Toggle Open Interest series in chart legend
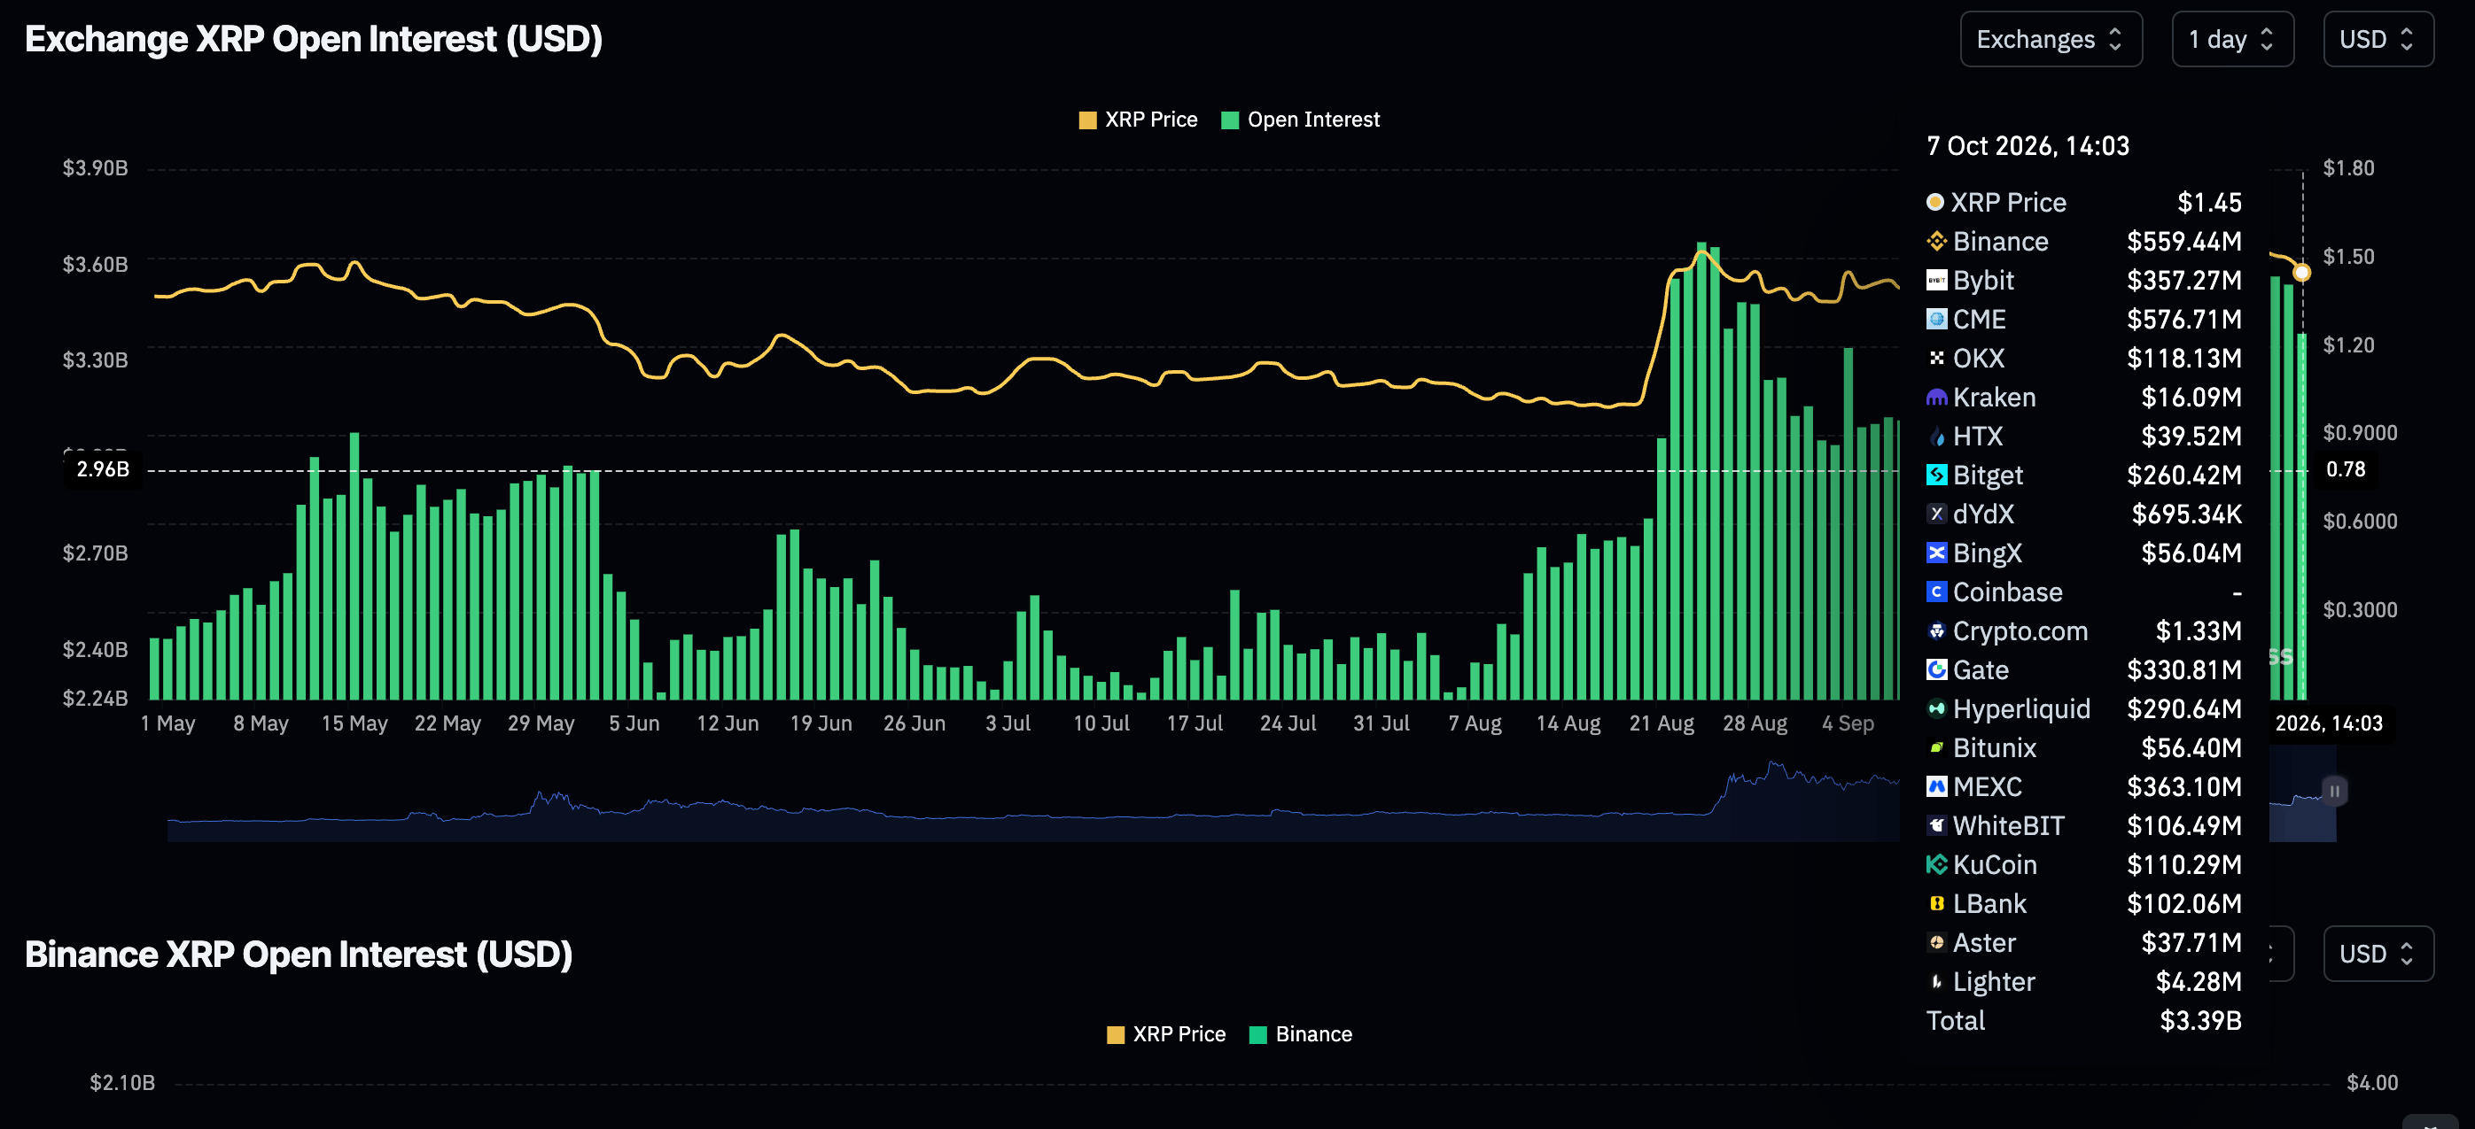This screenshot has height=1129, width=2475. point(1300,120)
